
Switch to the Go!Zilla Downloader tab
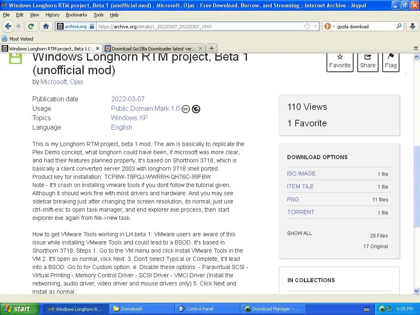point(153,49)
